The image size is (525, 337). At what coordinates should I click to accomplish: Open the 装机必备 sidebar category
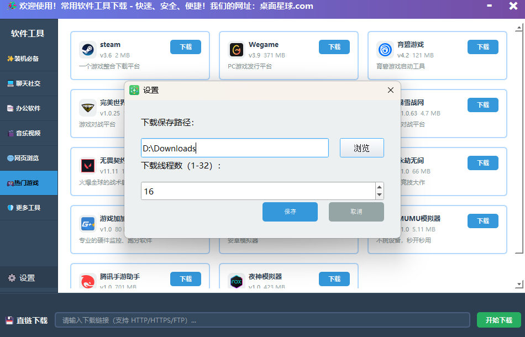point(29,59)
